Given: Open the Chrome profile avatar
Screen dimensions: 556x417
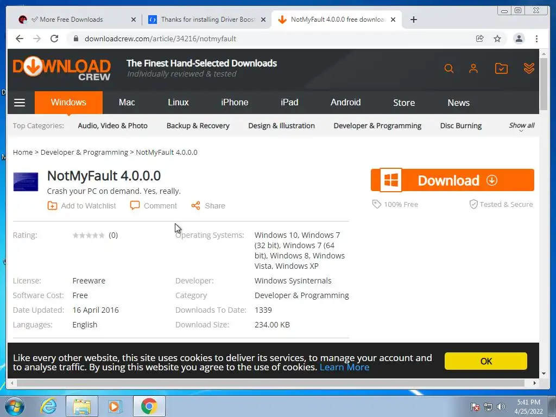Looking at the screenshot, I should 519,39.
